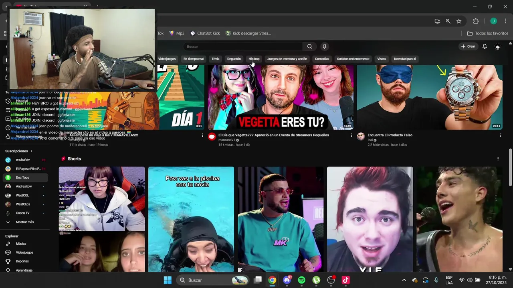This screenshot has width=513, height=288.
Task: Select the Novedad para ti chip
Action: pos(405,59)
